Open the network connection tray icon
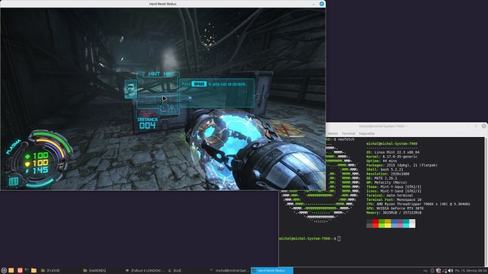 445,270
